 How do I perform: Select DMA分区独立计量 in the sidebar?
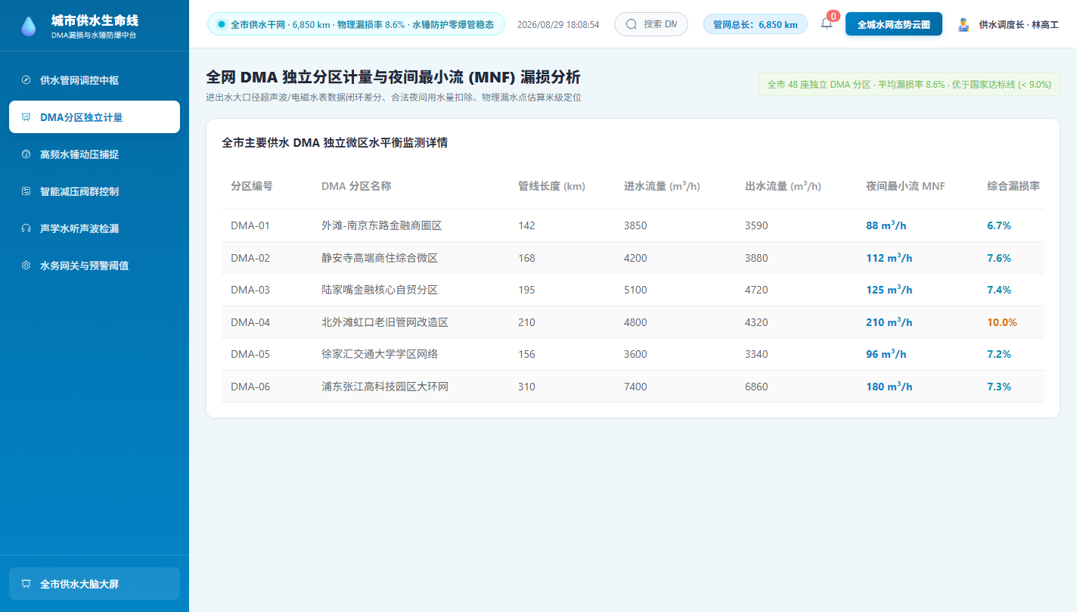pyautogui.click(x=95, y=117)
